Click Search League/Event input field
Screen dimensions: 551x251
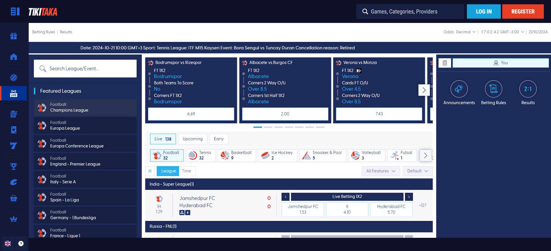(x=85, y=69)
